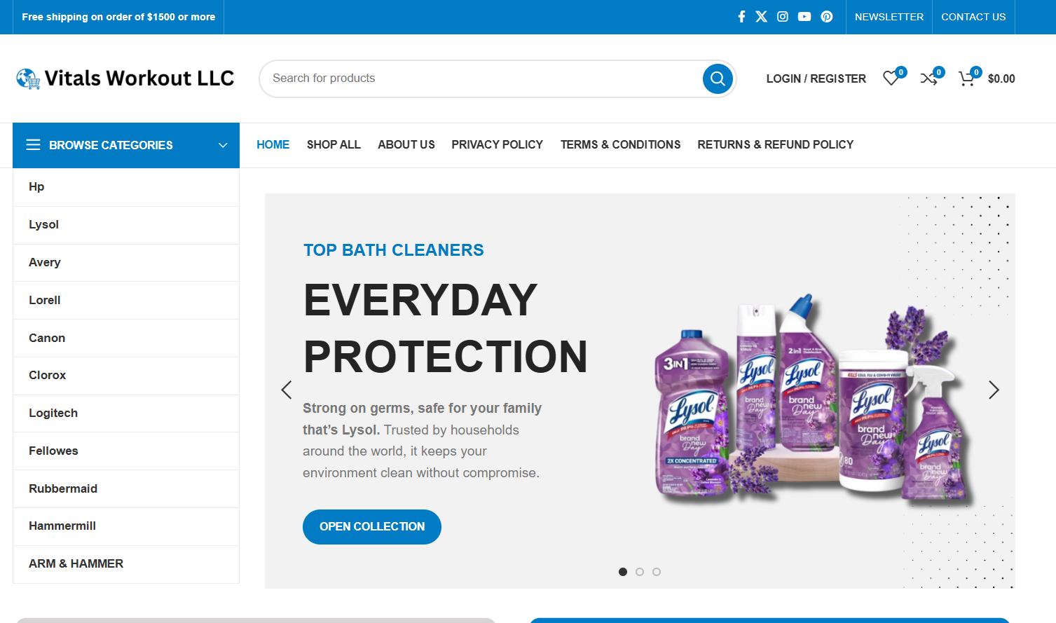The height and width of the screenshot is (623, 1056).
Task: Open the Pinterest social icon
Action: coord(827,17)
